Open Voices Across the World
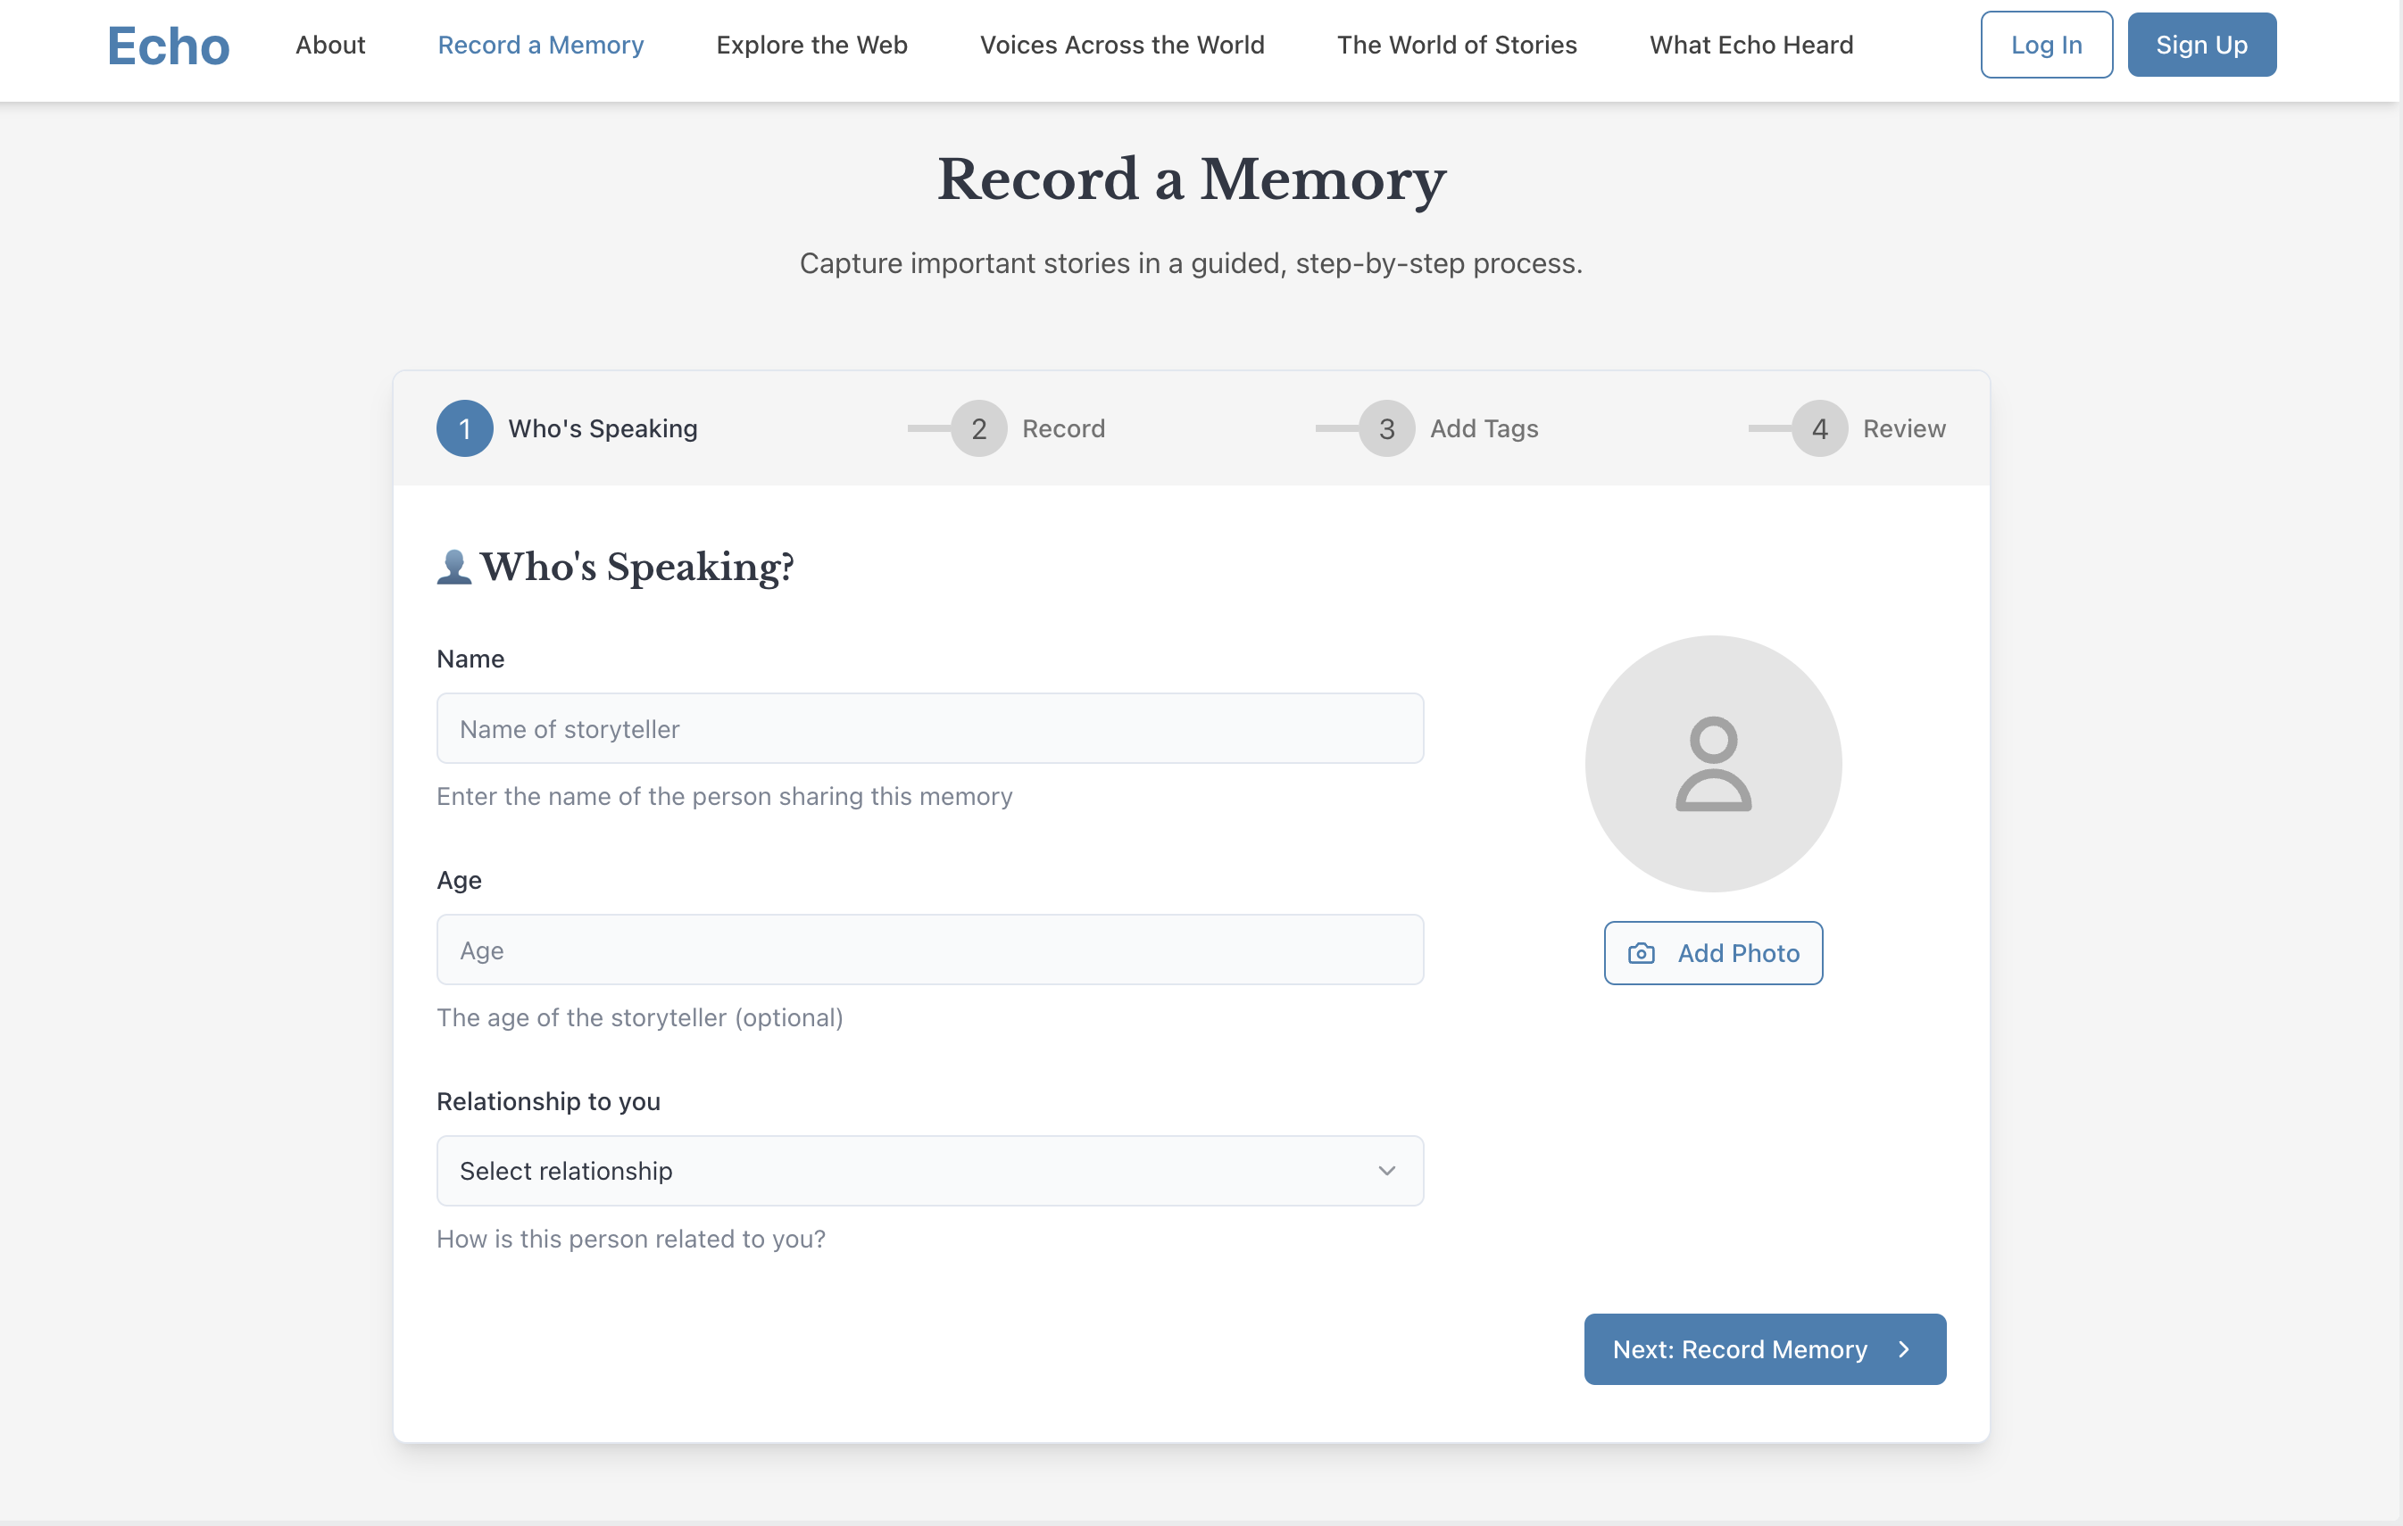The width and height of the screenshot is (2403, 1526). pos(1122,45)
